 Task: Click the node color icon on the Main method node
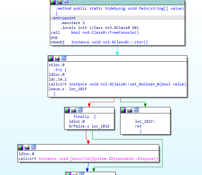53,2
